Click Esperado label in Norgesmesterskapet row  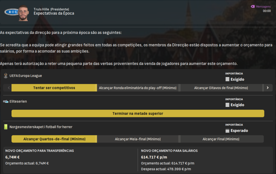[x=239, y=131]
